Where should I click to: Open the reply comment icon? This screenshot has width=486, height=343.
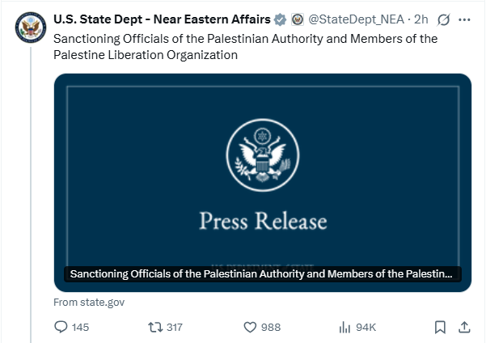point(61,327)
